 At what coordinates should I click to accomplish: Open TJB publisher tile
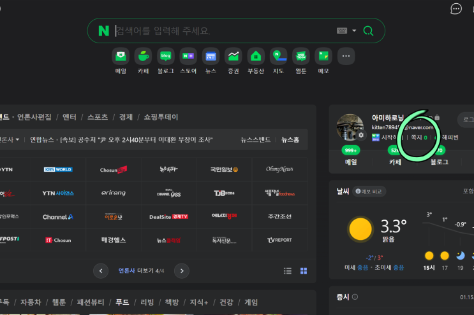(224, 193)
